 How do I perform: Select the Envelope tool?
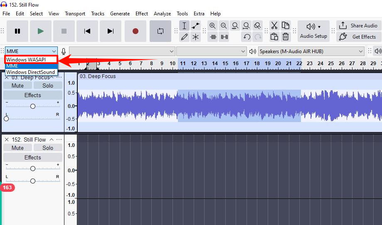[195, 26]
